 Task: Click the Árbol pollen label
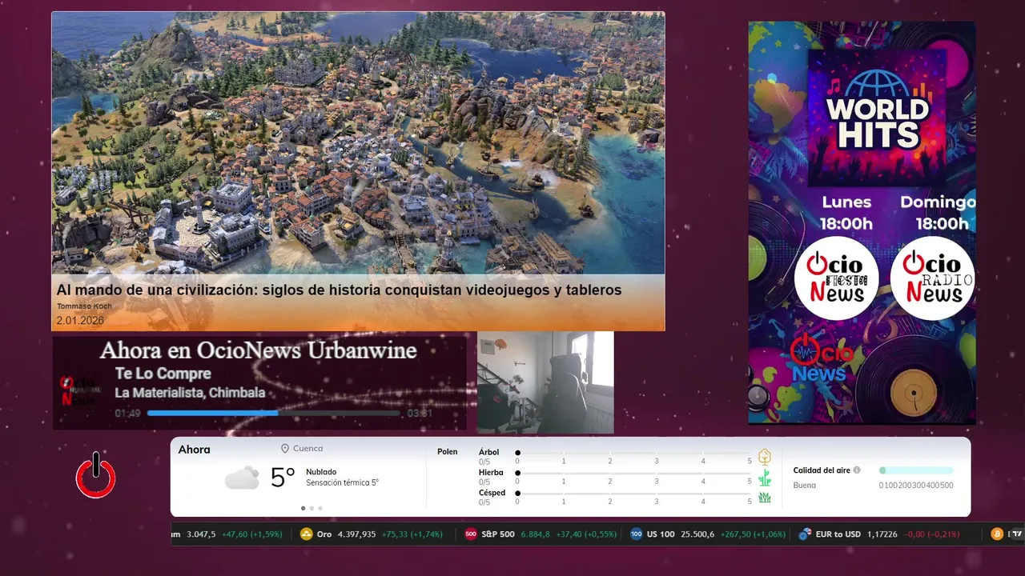coord(488,452)
